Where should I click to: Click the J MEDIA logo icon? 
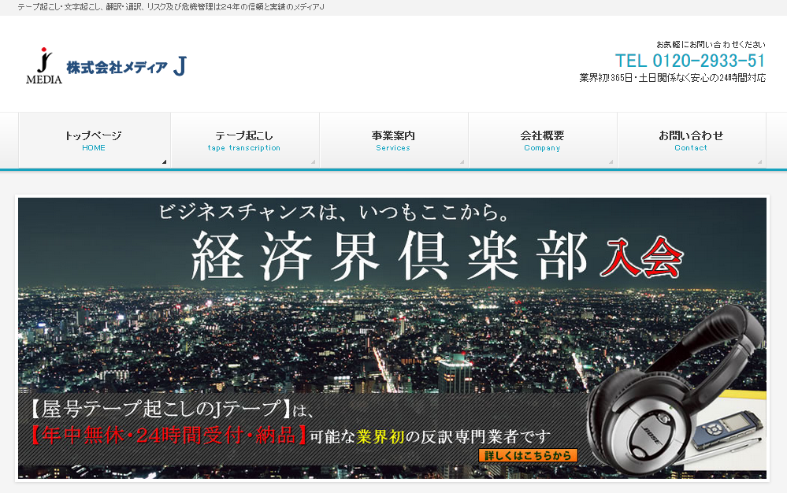tap(43, 67)
